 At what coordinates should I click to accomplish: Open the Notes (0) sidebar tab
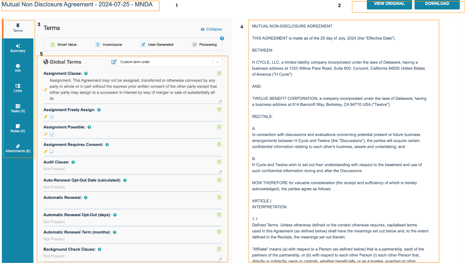(18, 129)
